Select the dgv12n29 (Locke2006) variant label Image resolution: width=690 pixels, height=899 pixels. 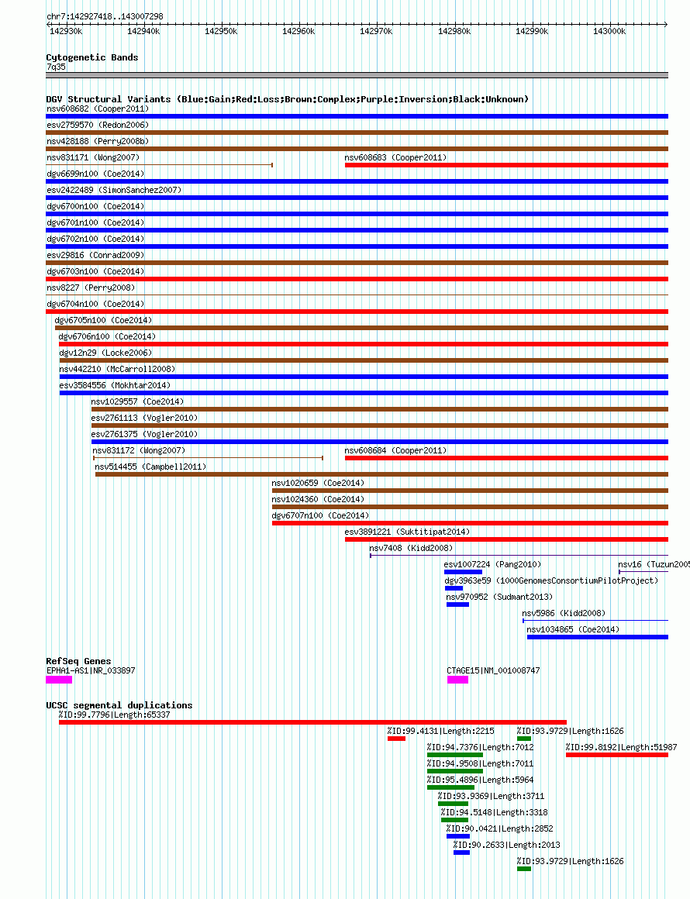coord(105,353)
